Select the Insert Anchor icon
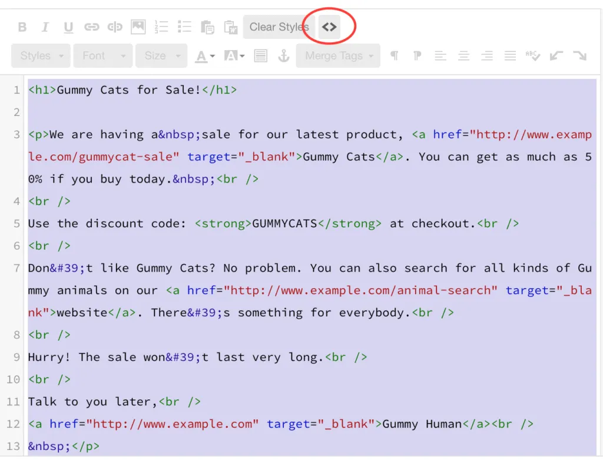This screenshot has width=603, height=463. (x=284, y=55)
